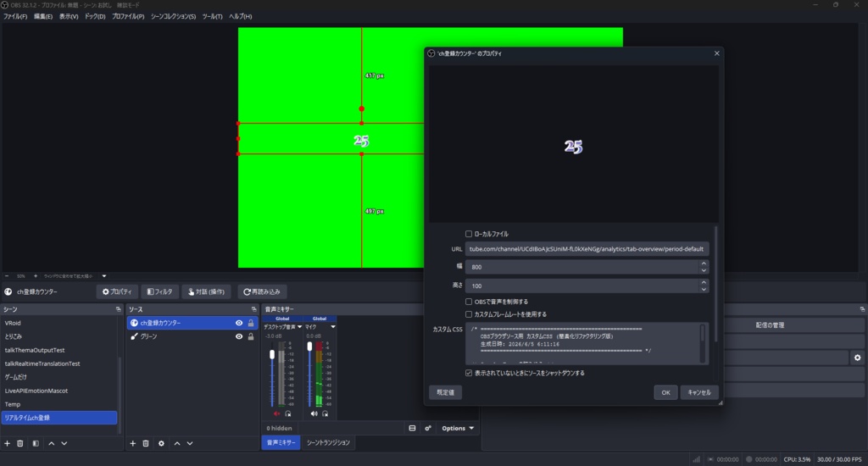The height and width of the screenshot is (466, 868).
Task: Click into the URL input field
Action: pos(587,249)
